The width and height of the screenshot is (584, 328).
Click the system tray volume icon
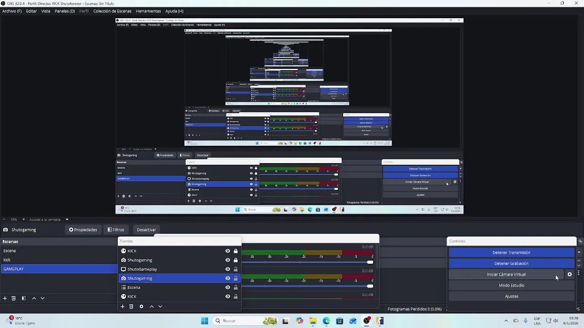tap(556, 321)
